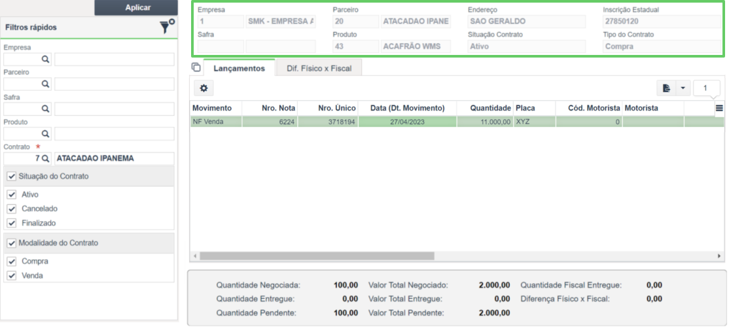
Task: Open Contrato search magnifier icon
Action: tap(45, 158)
